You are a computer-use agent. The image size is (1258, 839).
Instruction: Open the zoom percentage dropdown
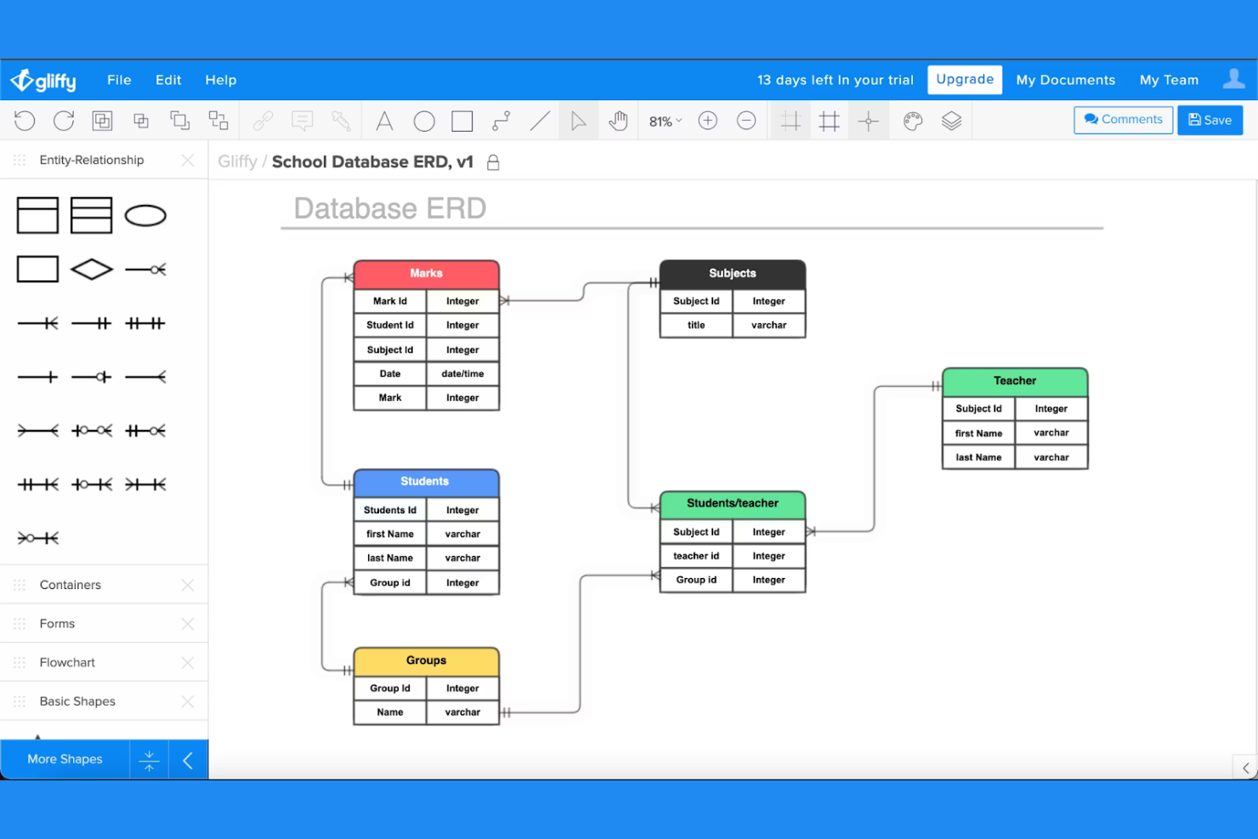[664, 120]
